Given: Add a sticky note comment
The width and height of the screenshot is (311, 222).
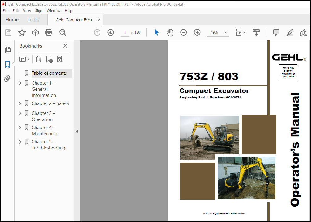Looking at the screenshot, I should point(276,32).
